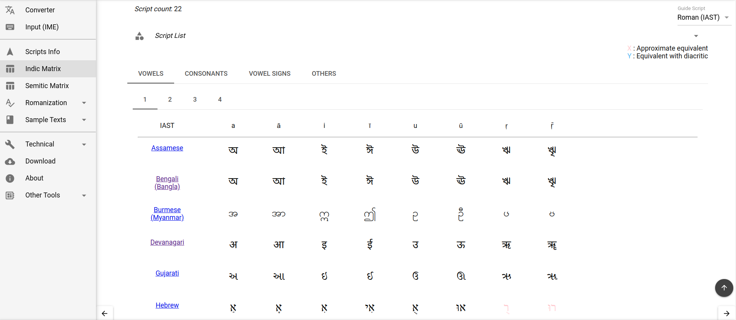Go to next page with right arrow
The width and height of the screenshot is (736, 320).
[726, 313]
